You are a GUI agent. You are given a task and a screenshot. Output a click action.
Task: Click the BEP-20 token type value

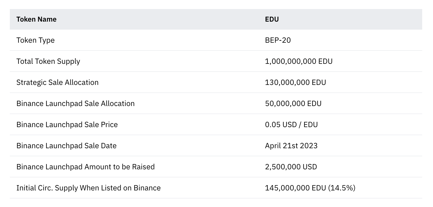[278, 40]
